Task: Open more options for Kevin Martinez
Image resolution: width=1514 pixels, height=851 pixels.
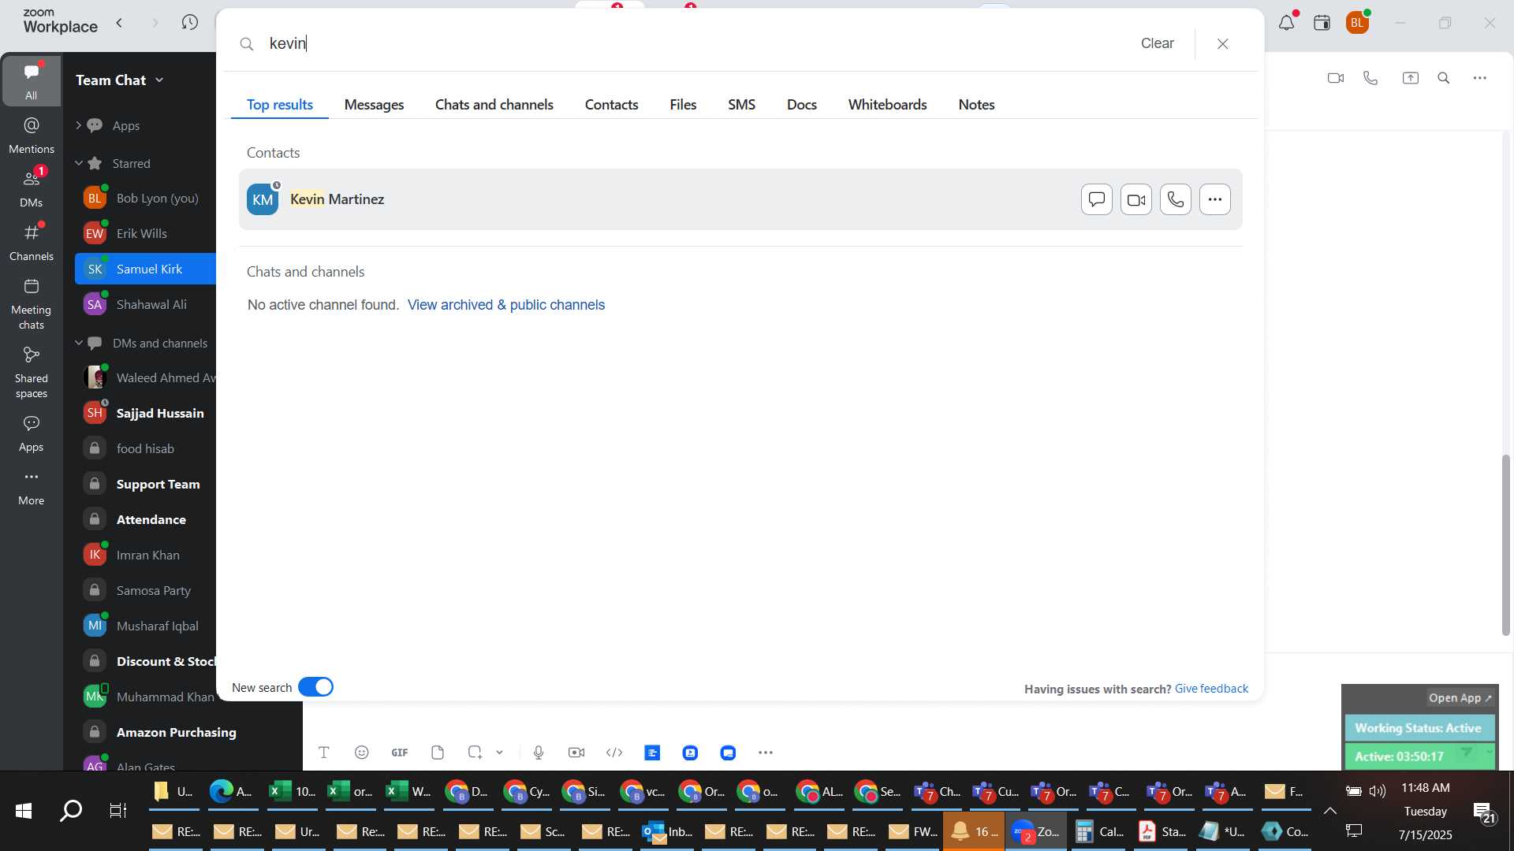Action: (1214, 200)
